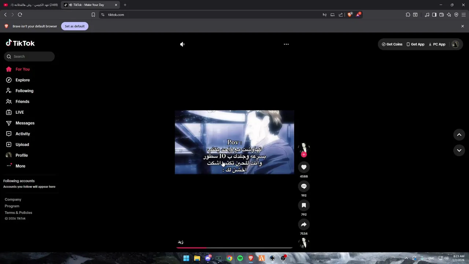This screenshot has height=264, width=469.
Task: Bookmark this page in Brave
Action: pyautogui.click(x=93, y=15)
